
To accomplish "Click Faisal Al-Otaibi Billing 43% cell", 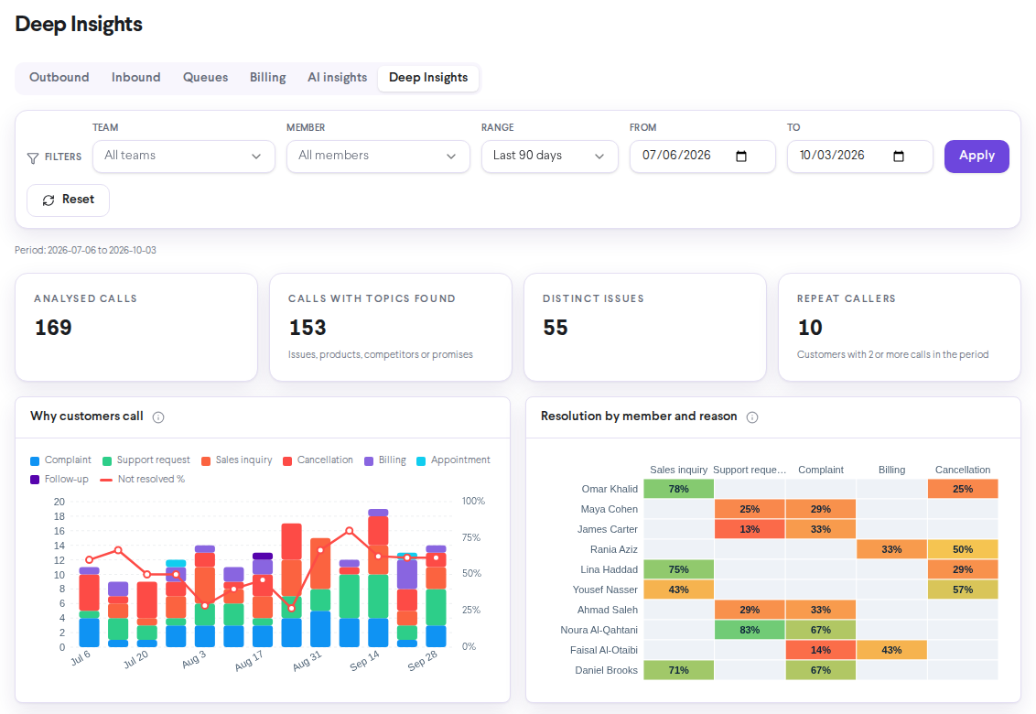I will (891, 651).
